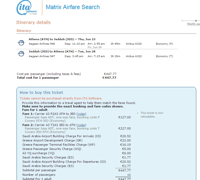Click 'A3 YQ surcharge (YQ)' row
200x180 pixels.
[x=76, y=153]
